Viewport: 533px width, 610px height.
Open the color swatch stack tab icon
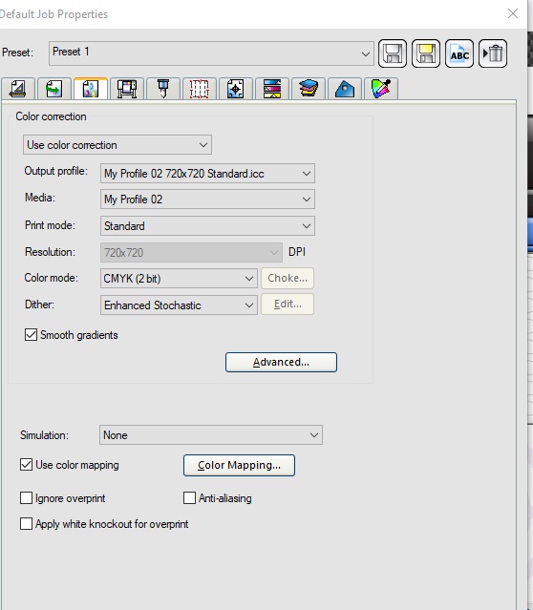[309, 89]
